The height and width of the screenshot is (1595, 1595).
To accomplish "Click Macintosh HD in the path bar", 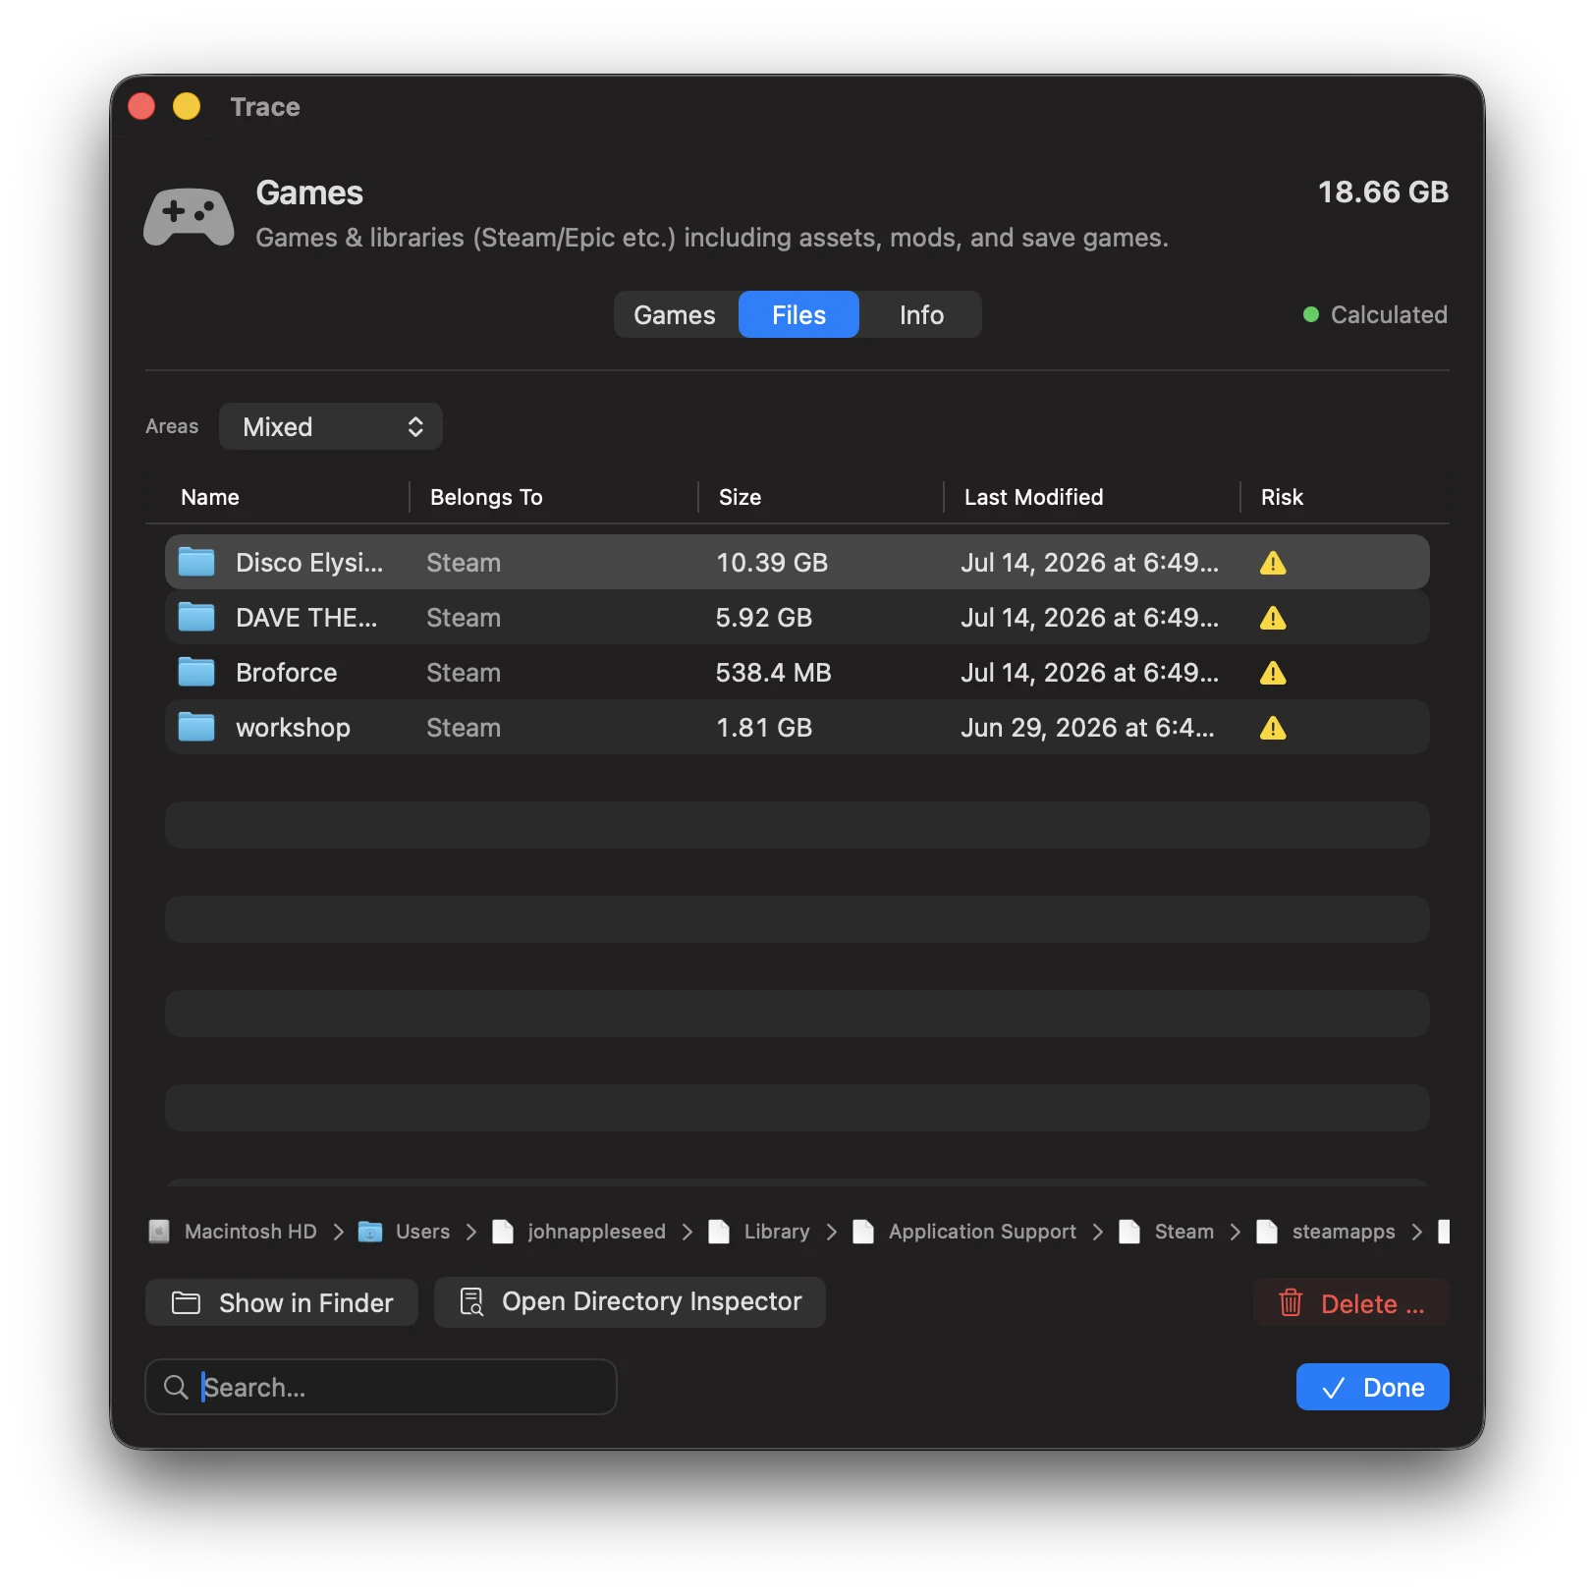I will coord(250,1232).
